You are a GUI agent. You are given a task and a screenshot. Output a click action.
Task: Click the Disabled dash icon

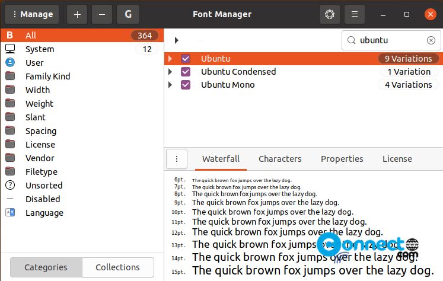(x=10, y=199)
